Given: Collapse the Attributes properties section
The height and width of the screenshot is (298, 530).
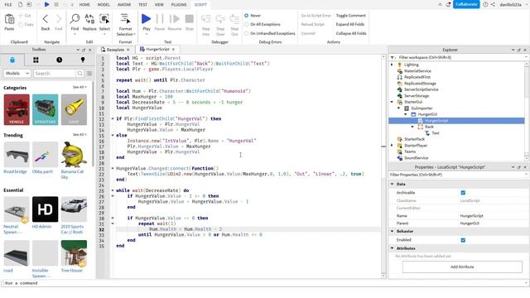Looking at the screenshot, I should pos(393,248).
